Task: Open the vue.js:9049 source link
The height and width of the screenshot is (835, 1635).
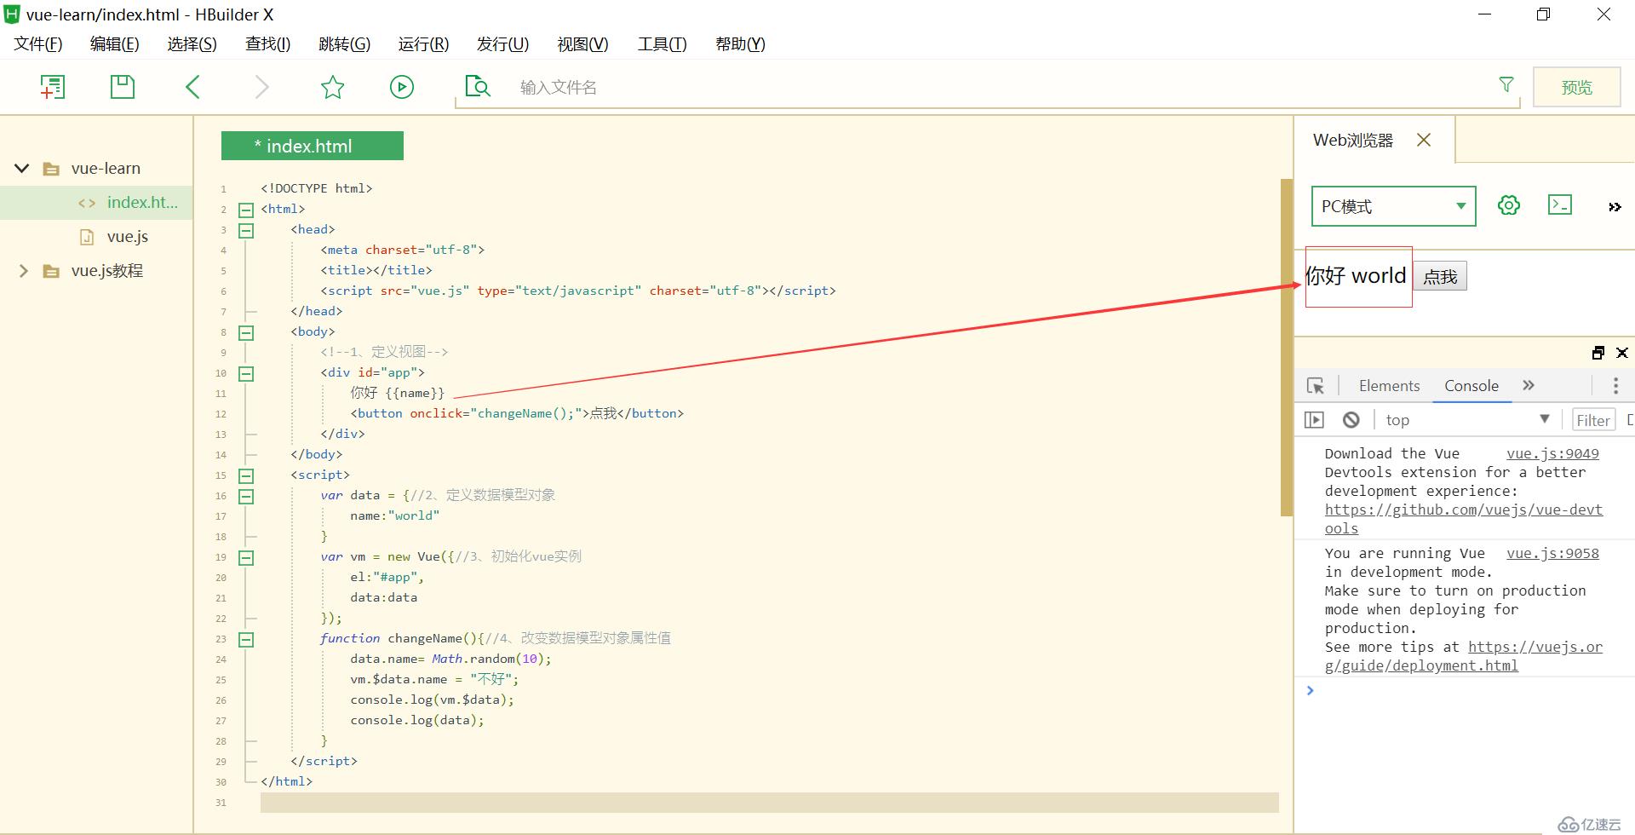Action: click(x=1552, y=453)
